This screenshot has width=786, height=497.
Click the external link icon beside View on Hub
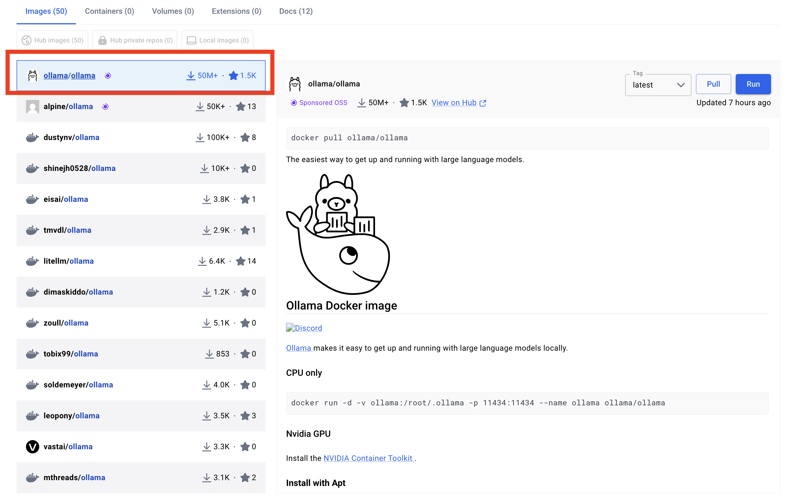click(x=483, y=103)
